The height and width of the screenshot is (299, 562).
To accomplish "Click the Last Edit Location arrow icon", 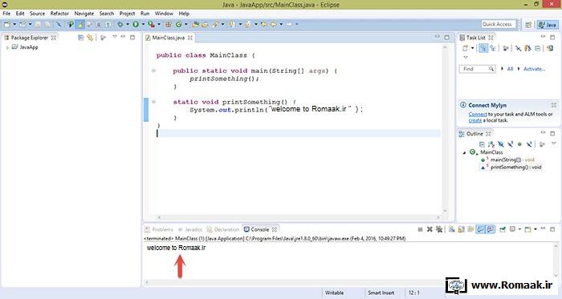I will click(x=264, y=24).
